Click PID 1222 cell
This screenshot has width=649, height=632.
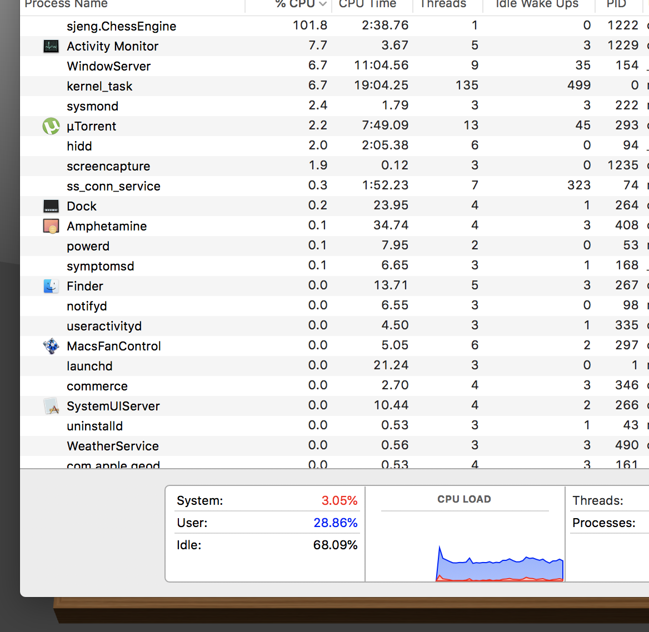coord(623,25)
